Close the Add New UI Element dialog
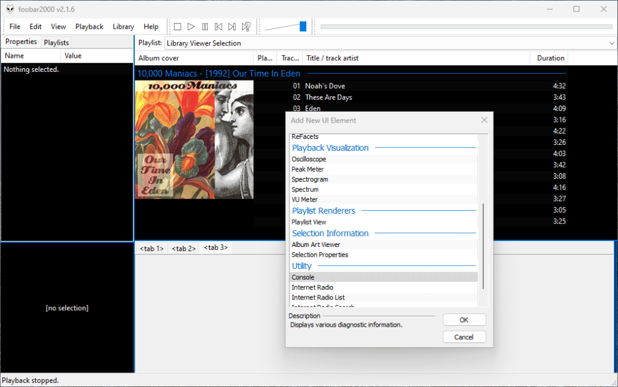 point(484,120)
